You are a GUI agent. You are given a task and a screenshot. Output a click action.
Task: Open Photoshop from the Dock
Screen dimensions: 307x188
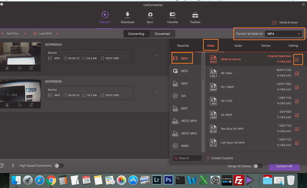168,180
